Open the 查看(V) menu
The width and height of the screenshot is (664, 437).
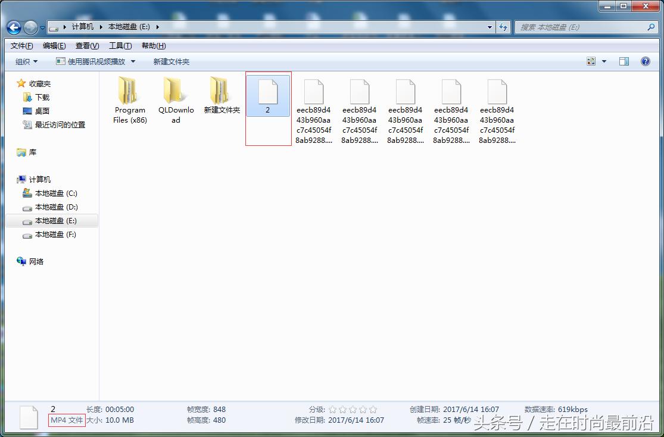click(87, 46)
